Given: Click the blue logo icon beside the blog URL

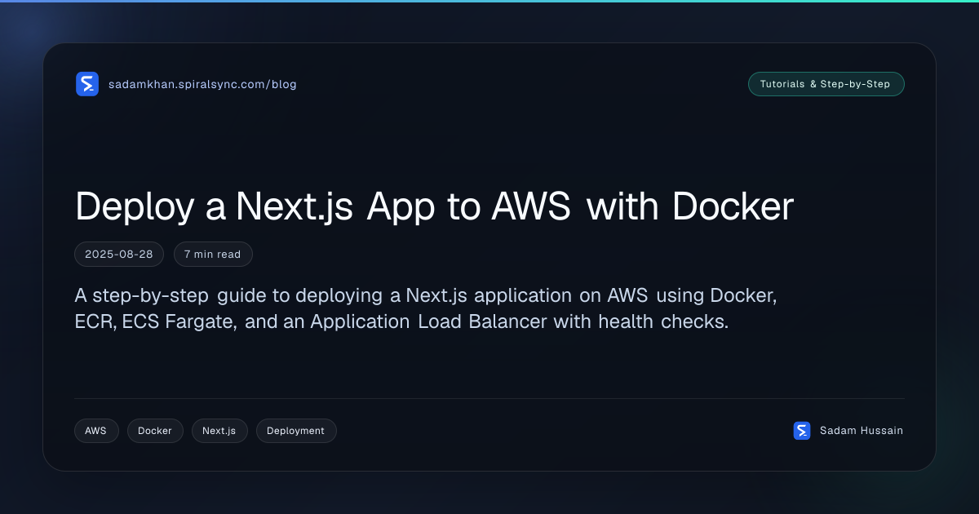Looking at the screenshot, I should point(87,84).
